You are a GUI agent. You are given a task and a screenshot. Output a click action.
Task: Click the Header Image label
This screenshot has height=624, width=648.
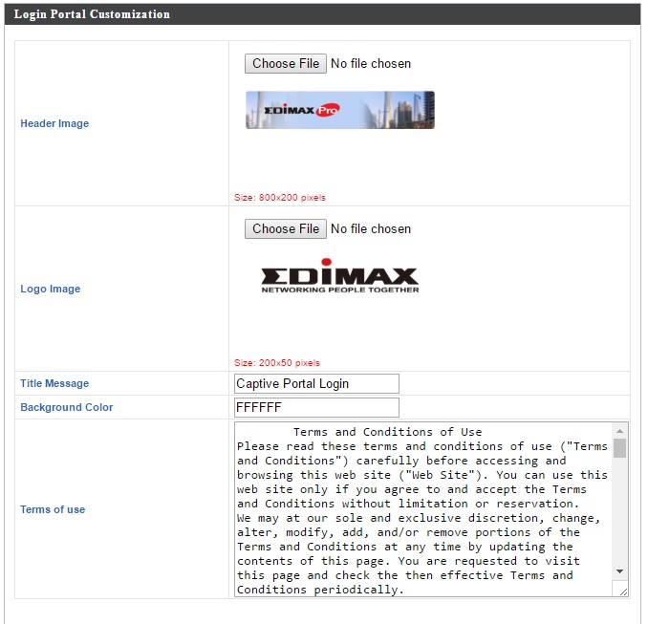(54, 123)
